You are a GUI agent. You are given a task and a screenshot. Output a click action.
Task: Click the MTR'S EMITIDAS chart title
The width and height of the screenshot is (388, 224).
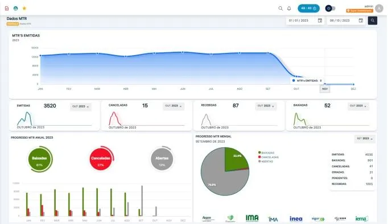(26, 36)
